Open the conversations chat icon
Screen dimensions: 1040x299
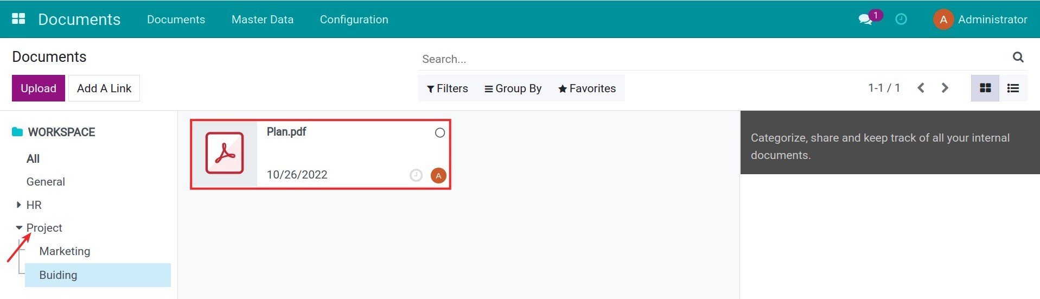pyautogui.click(x=865, y=20)
